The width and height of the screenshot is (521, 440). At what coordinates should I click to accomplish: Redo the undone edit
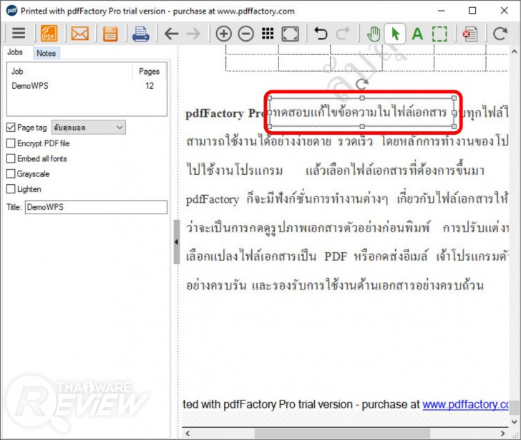coord(343,33)
